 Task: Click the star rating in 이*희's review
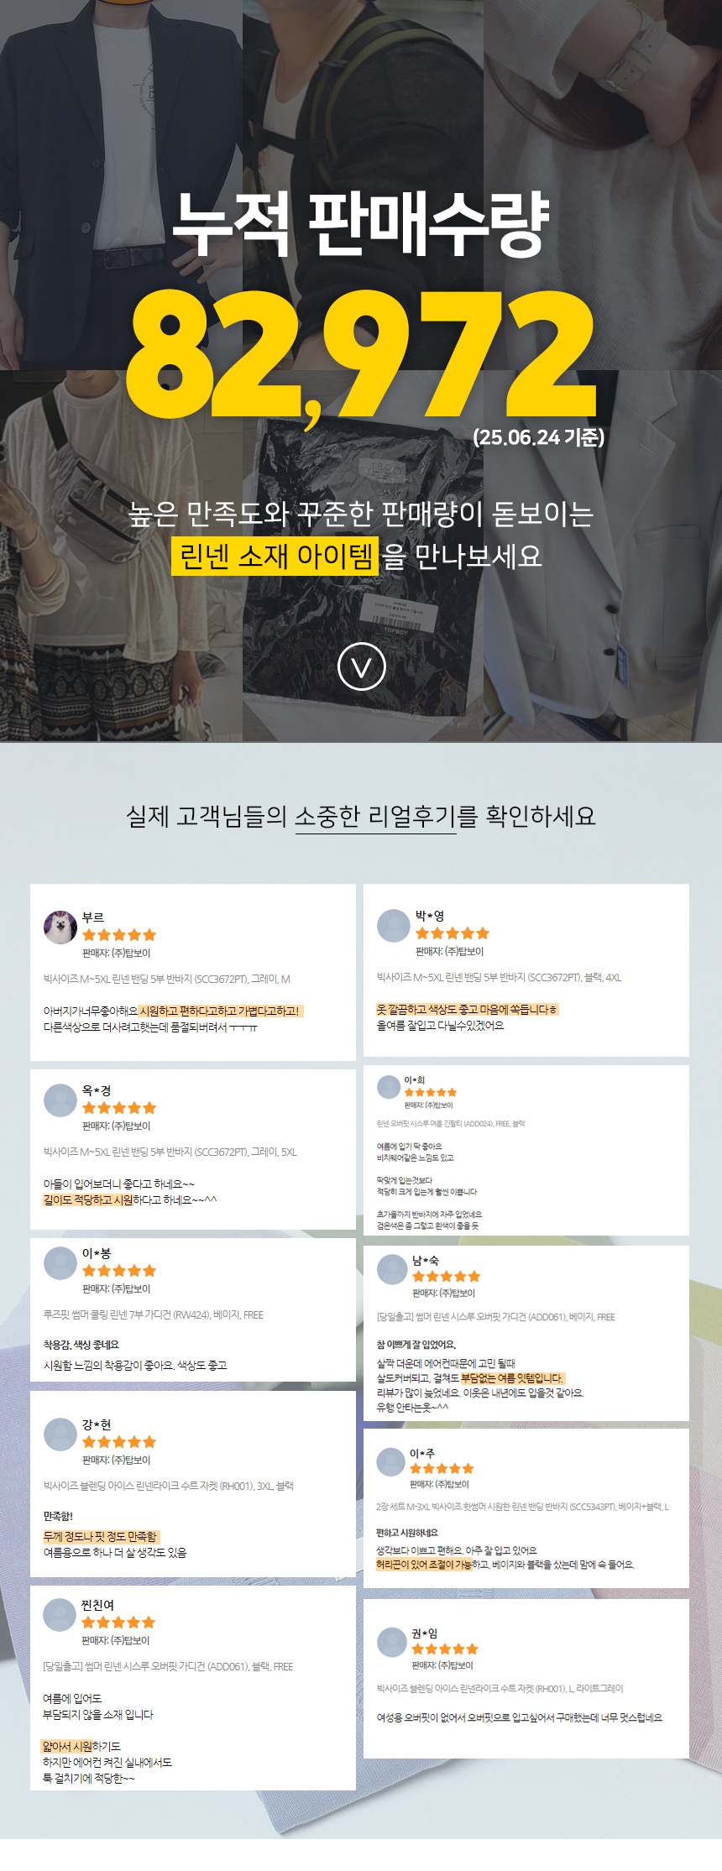coord(431,1092)
